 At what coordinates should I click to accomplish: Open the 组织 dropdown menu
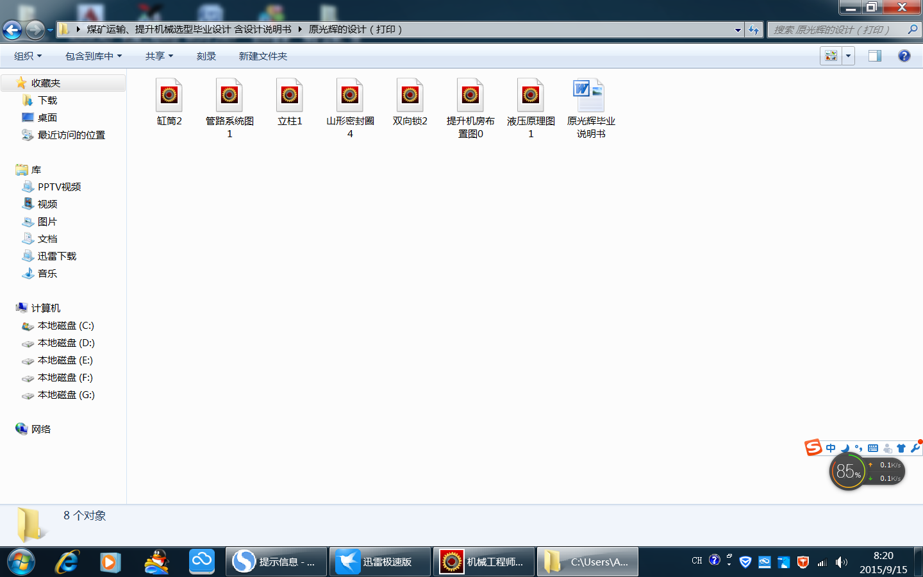pos(28,56)
